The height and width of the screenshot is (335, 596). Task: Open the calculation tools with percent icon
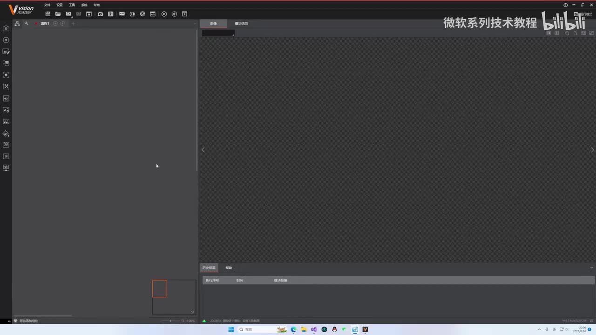pos(6,99)
